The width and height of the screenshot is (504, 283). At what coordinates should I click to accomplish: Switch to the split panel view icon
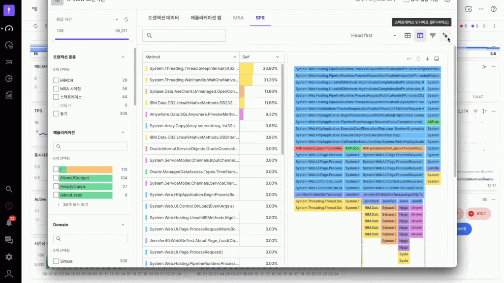click(x=420, y=35)
